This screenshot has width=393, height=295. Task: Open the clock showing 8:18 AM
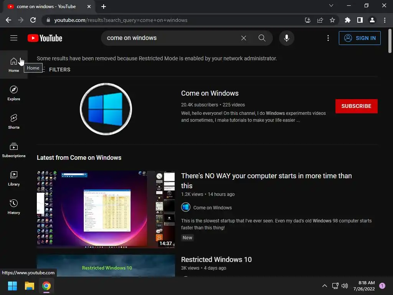(x=364, y=286)
